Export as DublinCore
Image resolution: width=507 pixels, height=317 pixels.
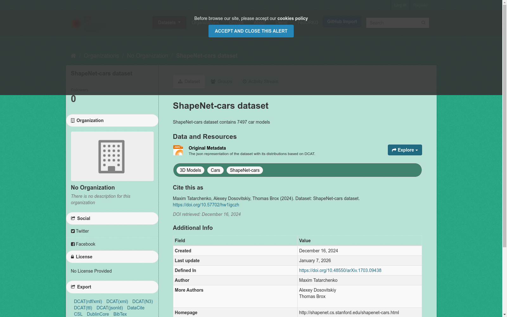click(x=98, y=314)
